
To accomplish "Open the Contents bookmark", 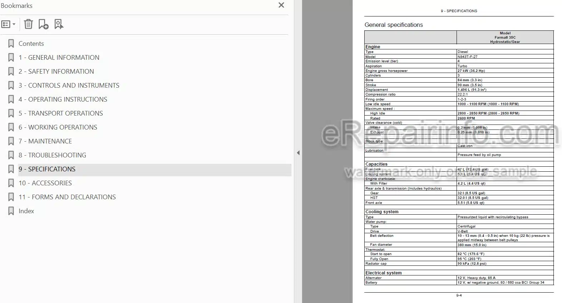I will tap(31, 44).
